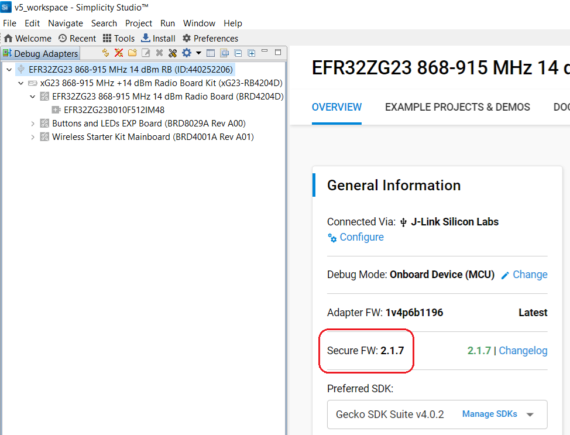Click the Welcome home icon in toolbar
The image size is (570, 435).
tap(28, 38)
